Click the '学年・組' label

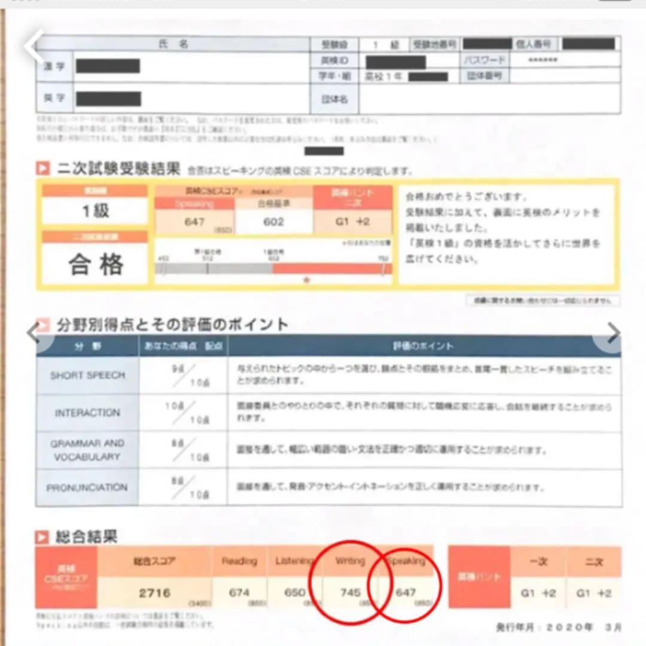click(334, 76)
